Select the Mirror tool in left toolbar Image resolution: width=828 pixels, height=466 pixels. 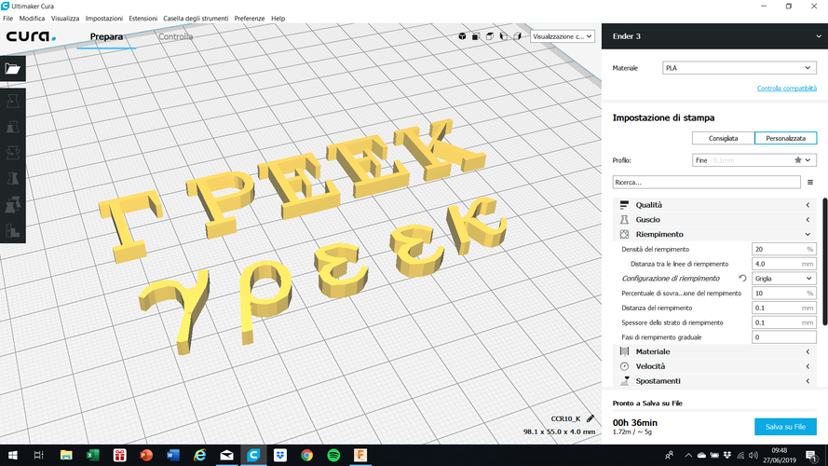13,179
